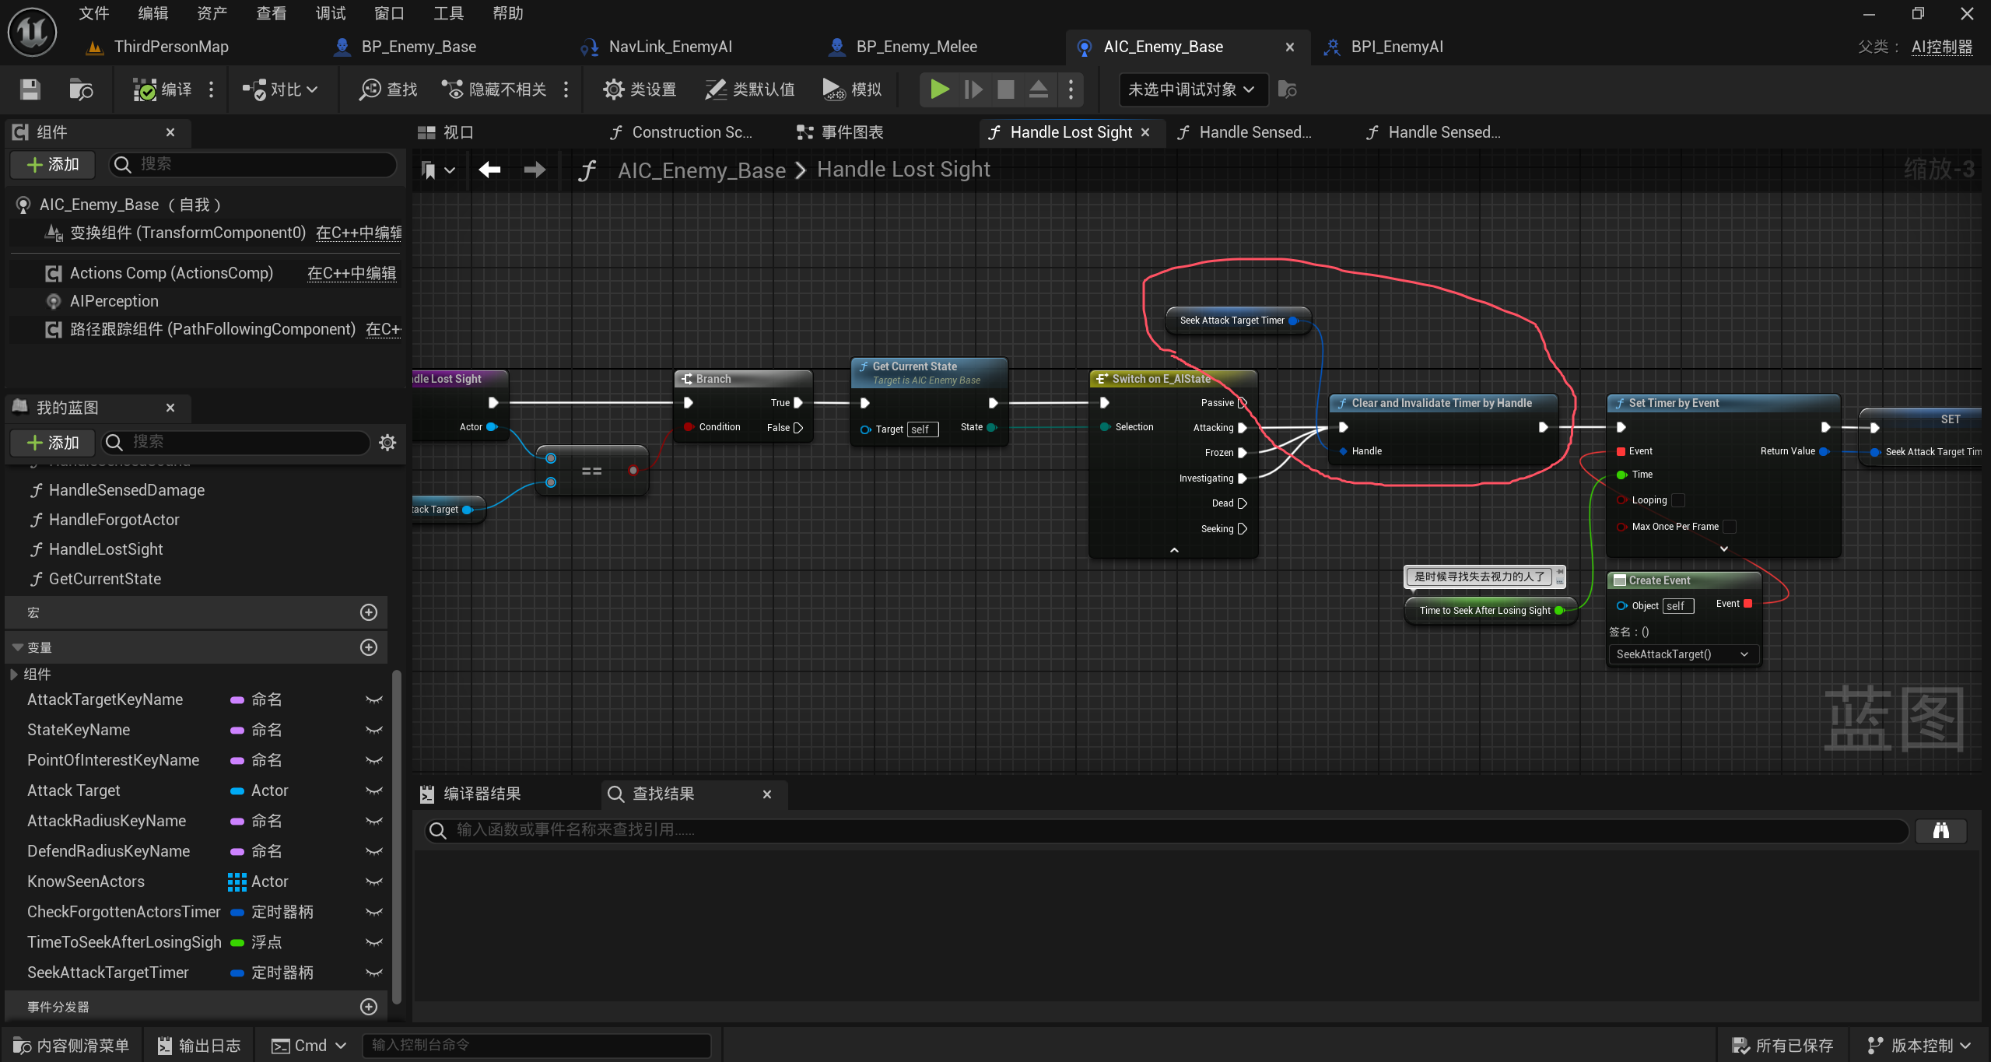This screenshot has height=1062, width=1991.
Task: Open the debug object selector dropdown
Action: [x=1191, y=89]
